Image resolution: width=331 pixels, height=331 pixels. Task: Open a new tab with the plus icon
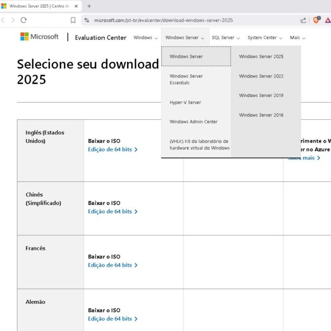[x=89, y=6]
